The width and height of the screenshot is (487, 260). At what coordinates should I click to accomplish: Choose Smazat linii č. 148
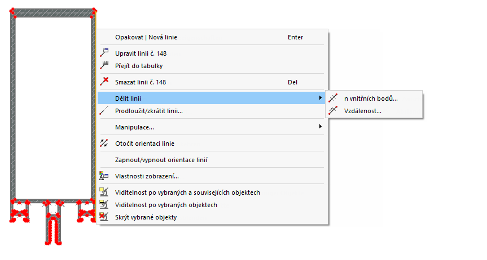[141, 82]
